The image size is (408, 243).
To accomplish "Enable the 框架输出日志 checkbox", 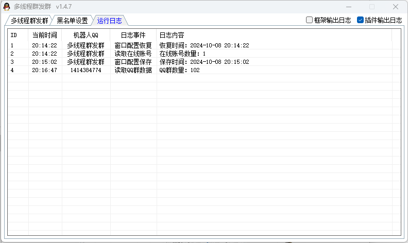I will click(x=309, y=20).
